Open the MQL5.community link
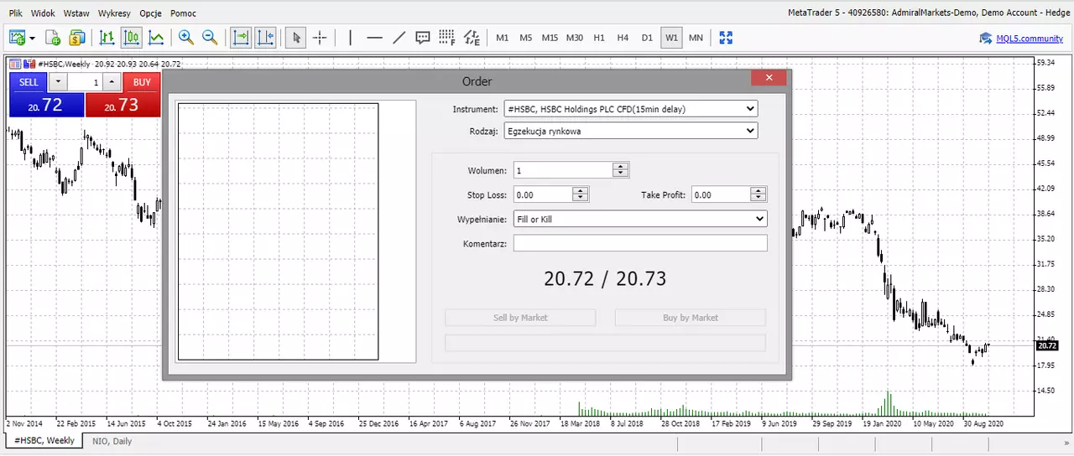The height and width of the screenshot is (456, 1074). pyautogui.click(x=1028, y=38)
